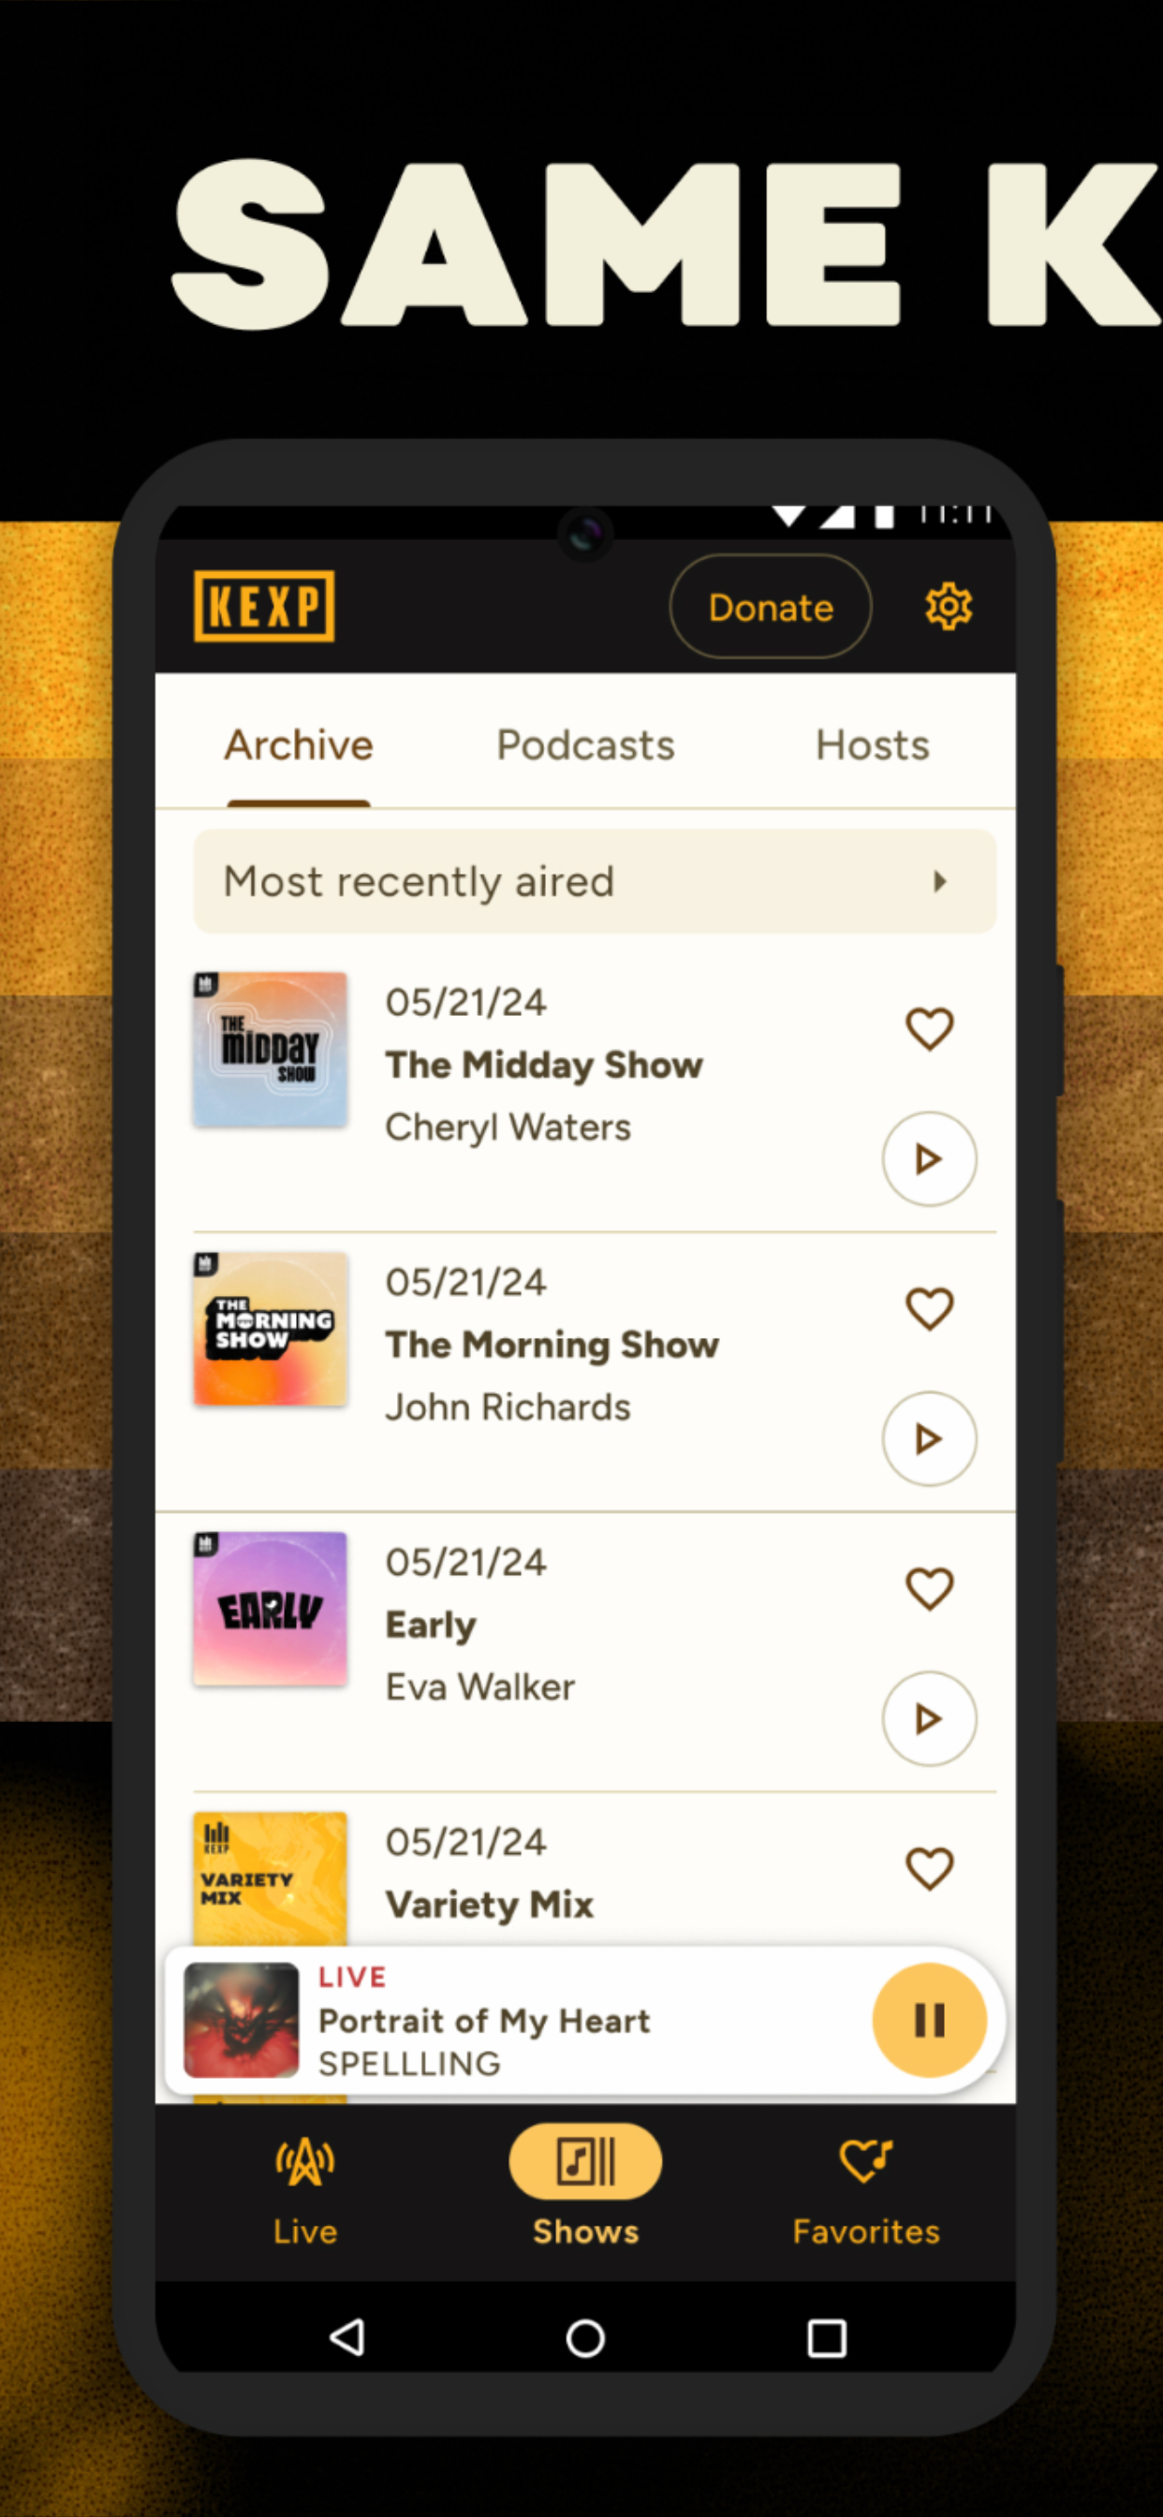Select 'SPELLLING' artist name
1163x2517 pixels.
pyautogui.click(x=409, y=2063)
